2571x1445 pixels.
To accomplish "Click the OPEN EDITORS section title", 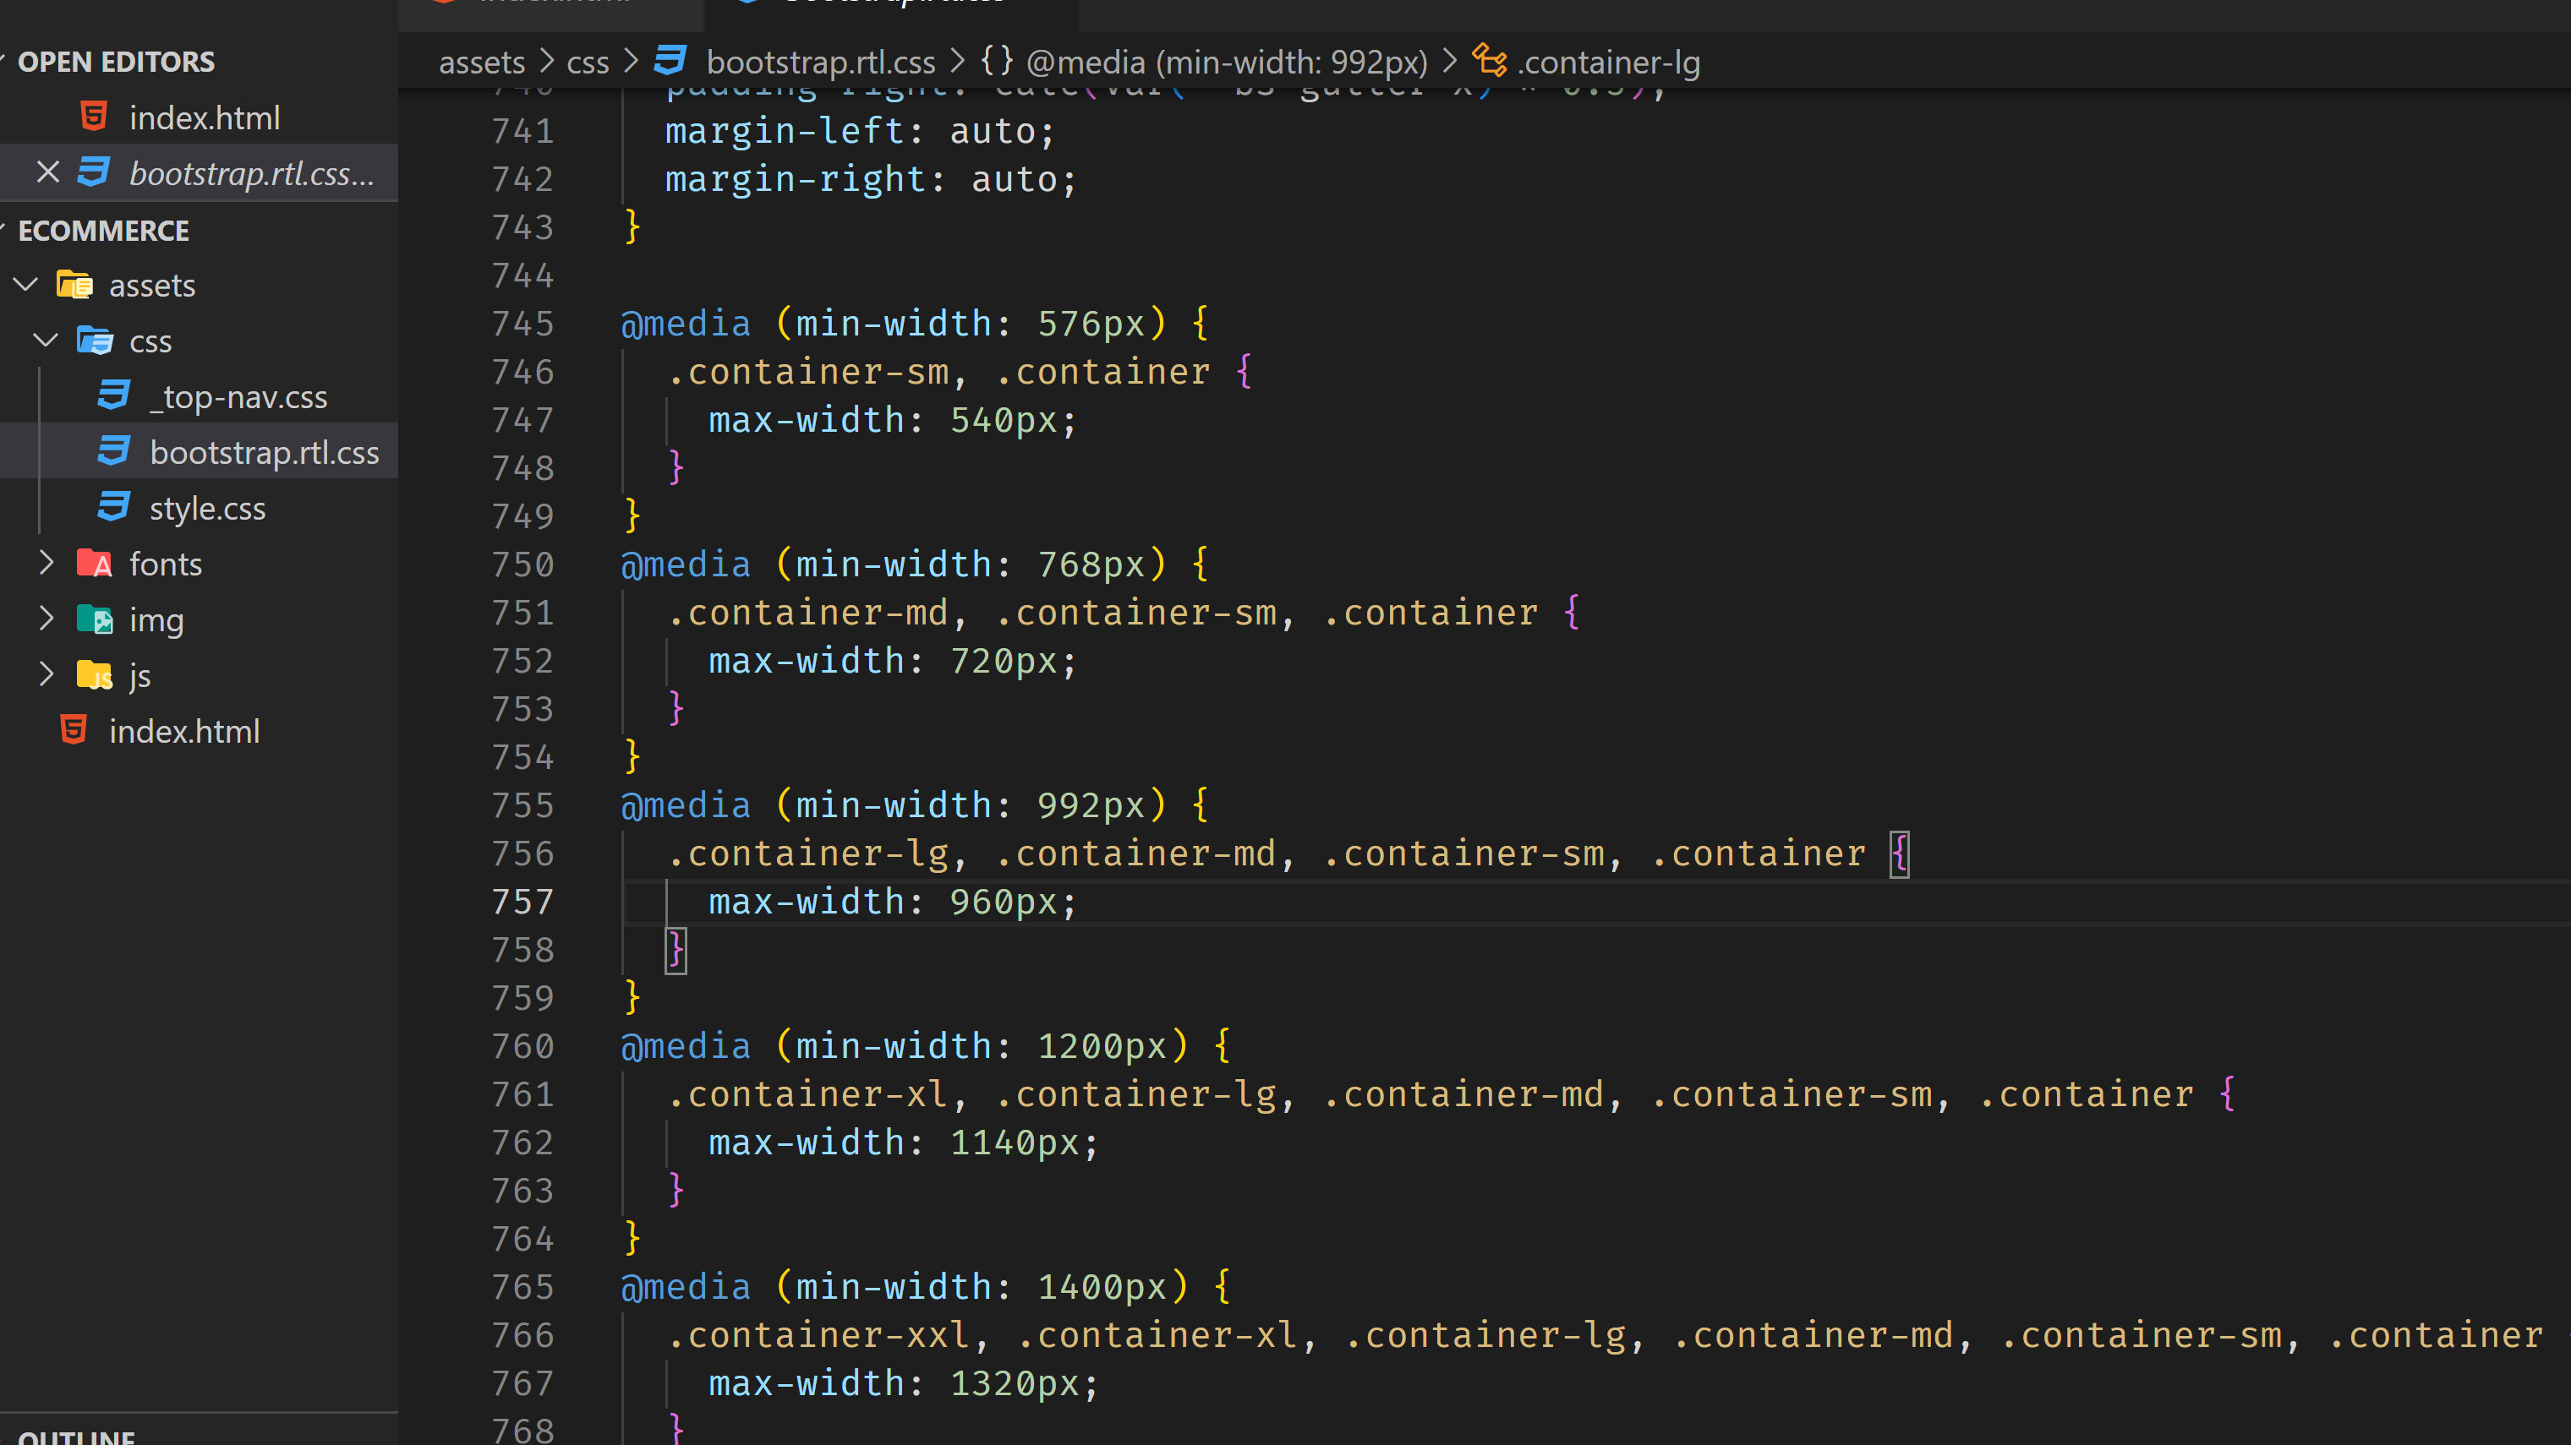I will coord(117,62).
